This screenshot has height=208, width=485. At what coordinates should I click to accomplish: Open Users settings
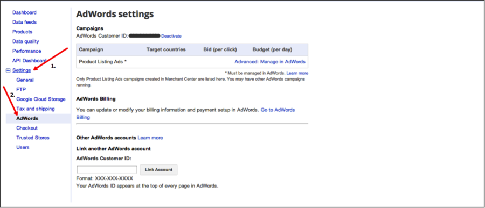[23, 147]
